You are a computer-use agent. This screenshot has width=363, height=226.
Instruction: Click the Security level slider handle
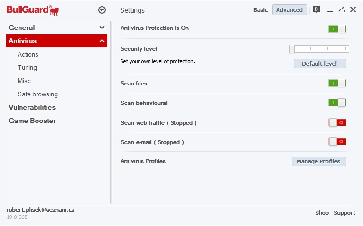coord(292,48)
